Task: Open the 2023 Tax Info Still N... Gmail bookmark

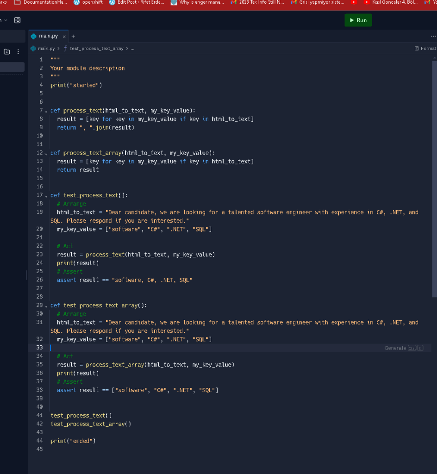Action: pyautogui.click(x=257, y=2)
